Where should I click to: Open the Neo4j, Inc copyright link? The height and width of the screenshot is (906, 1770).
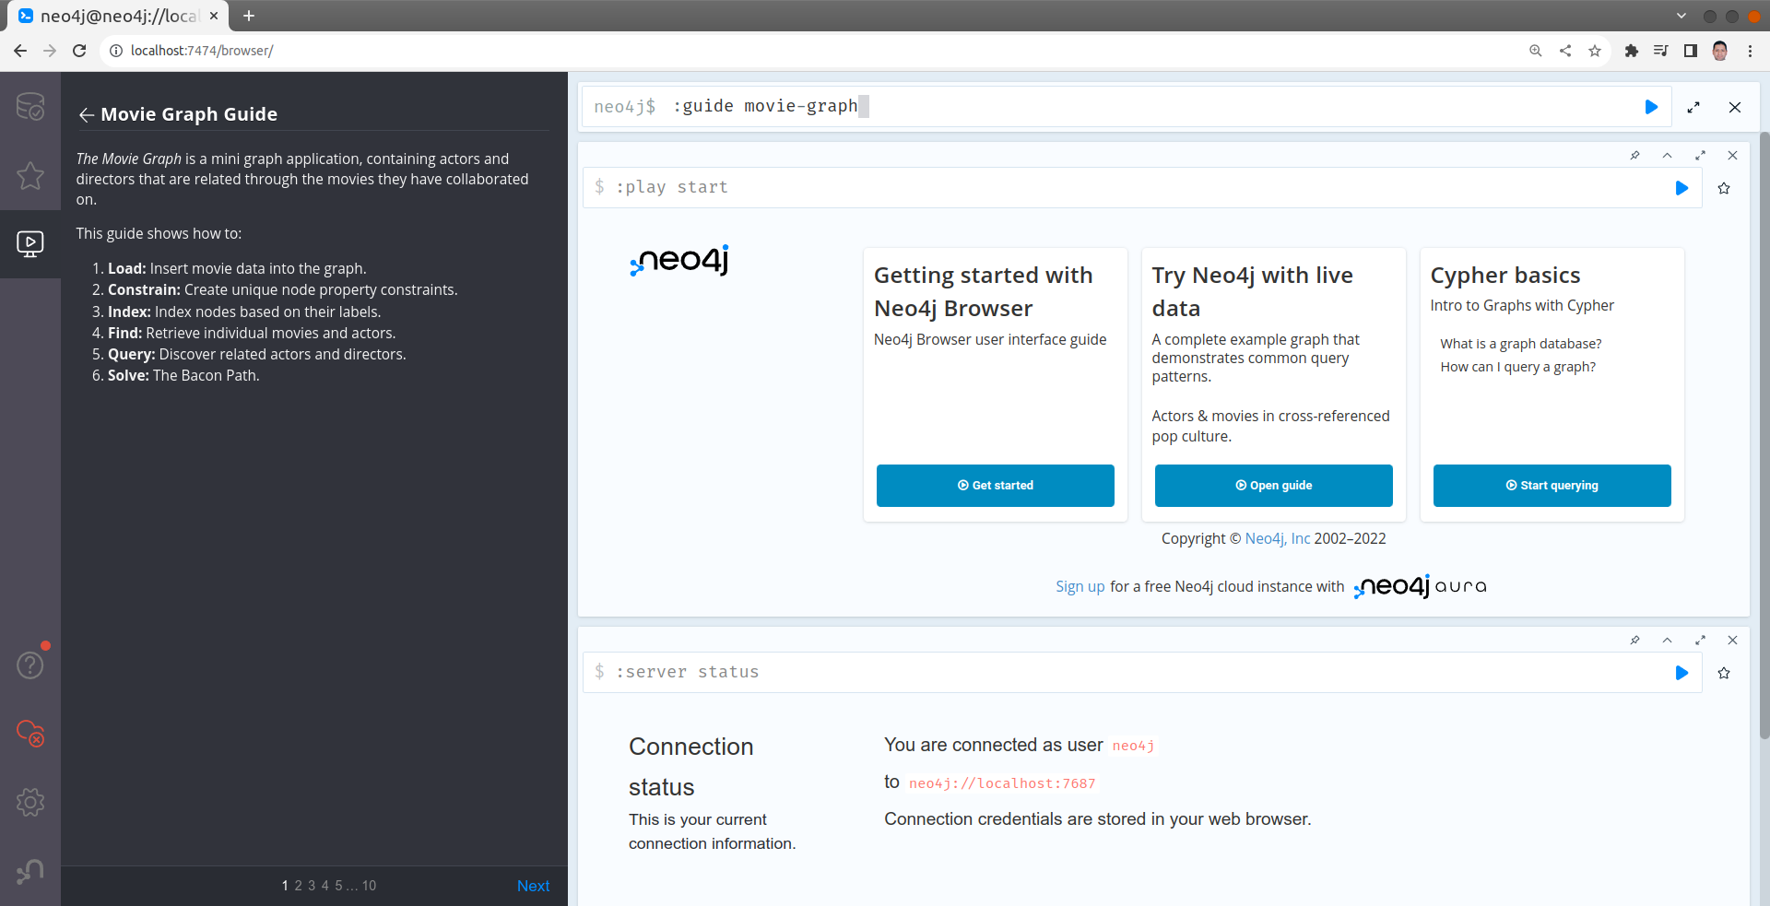[x=1277, y=538]
